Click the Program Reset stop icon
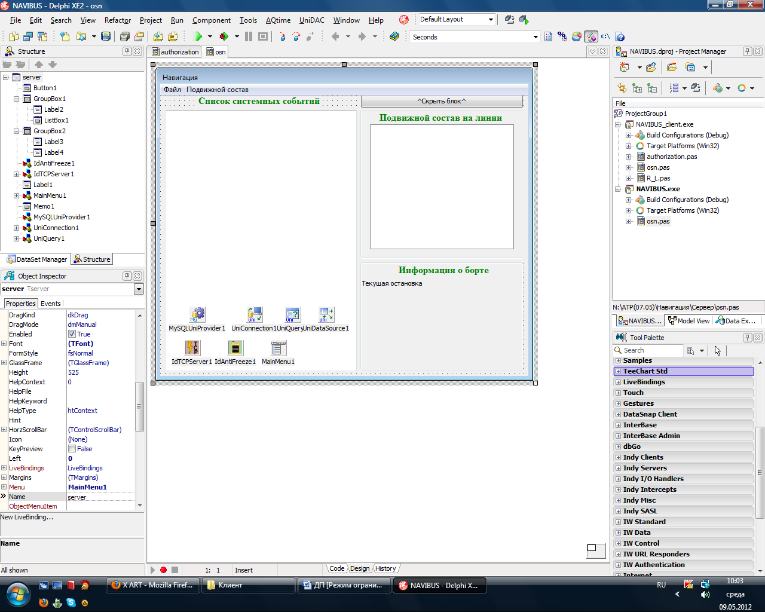 click(263, 36)
